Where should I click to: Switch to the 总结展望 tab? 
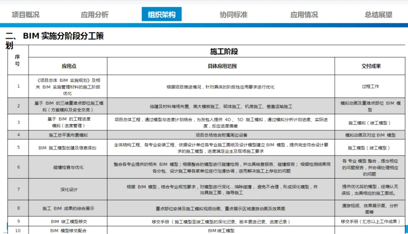(x=378, y=15)
